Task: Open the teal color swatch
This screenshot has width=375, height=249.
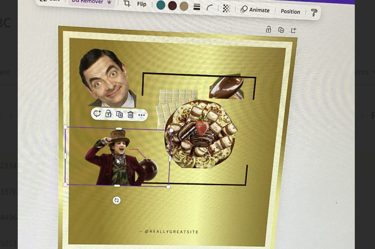Action: coord(161,5)
